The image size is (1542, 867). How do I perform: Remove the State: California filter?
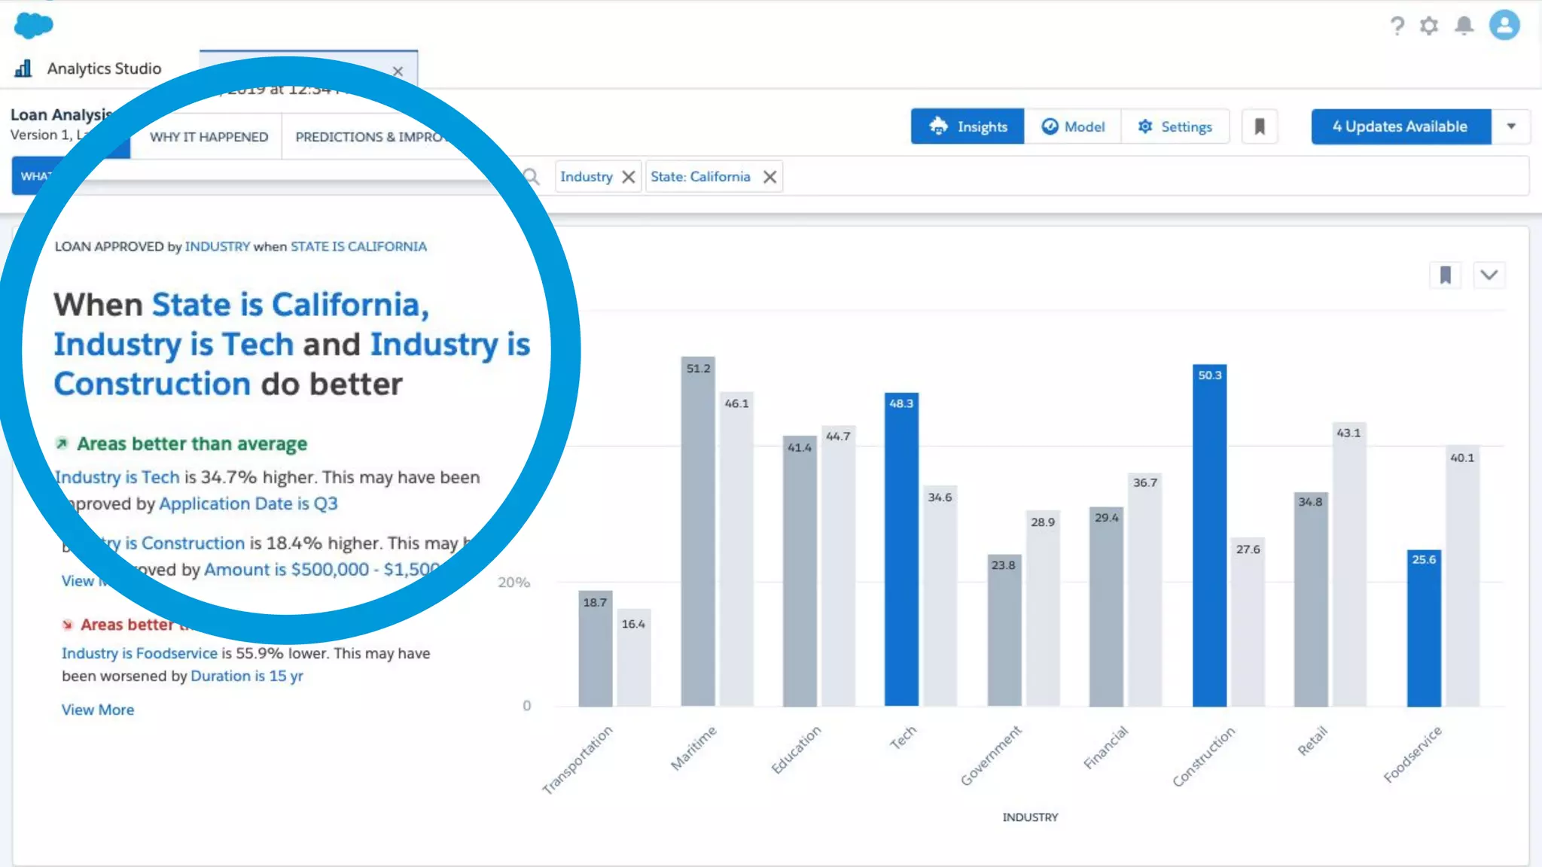pos(769,177)
